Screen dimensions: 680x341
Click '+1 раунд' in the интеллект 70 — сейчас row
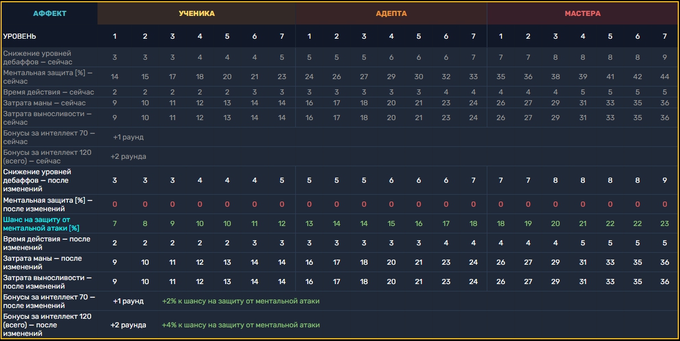coord(128,137)
